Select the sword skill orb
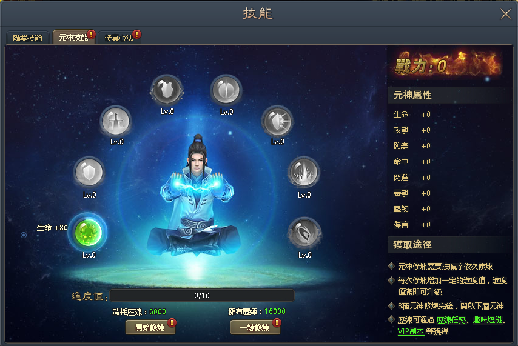This screenshot has height=346, width=518. point(116,122)
